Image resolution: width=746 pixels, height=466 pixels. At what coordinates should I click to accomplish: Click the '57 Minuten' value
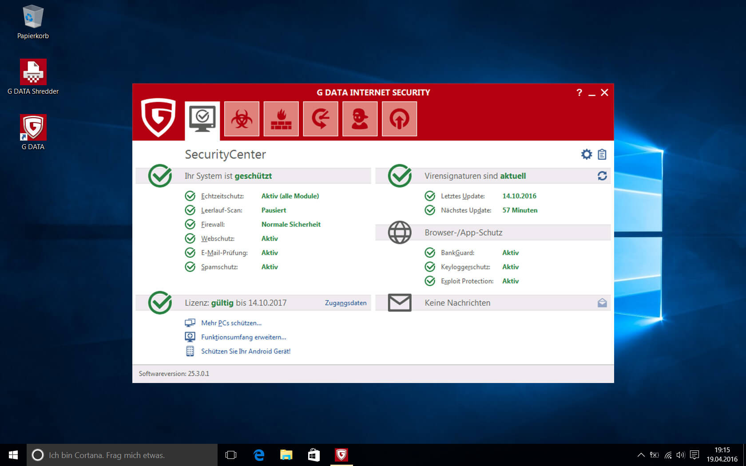[x=520, y=210]
